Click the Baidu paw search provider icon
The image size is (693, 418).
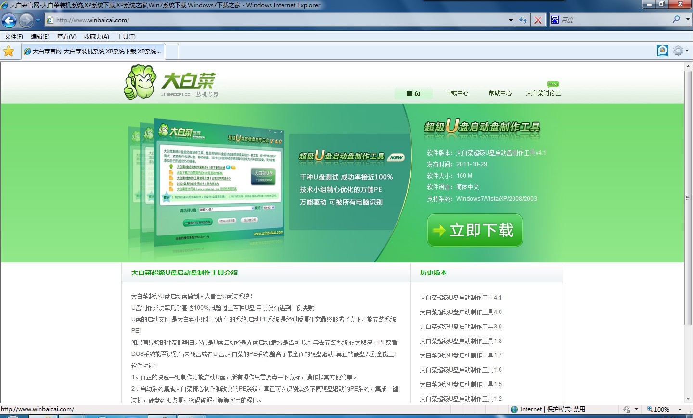555,20
